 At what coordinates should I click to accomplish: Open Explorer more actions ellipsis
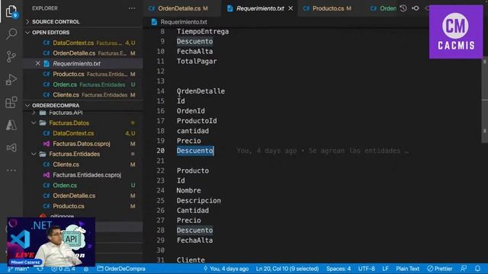point(132,8)
